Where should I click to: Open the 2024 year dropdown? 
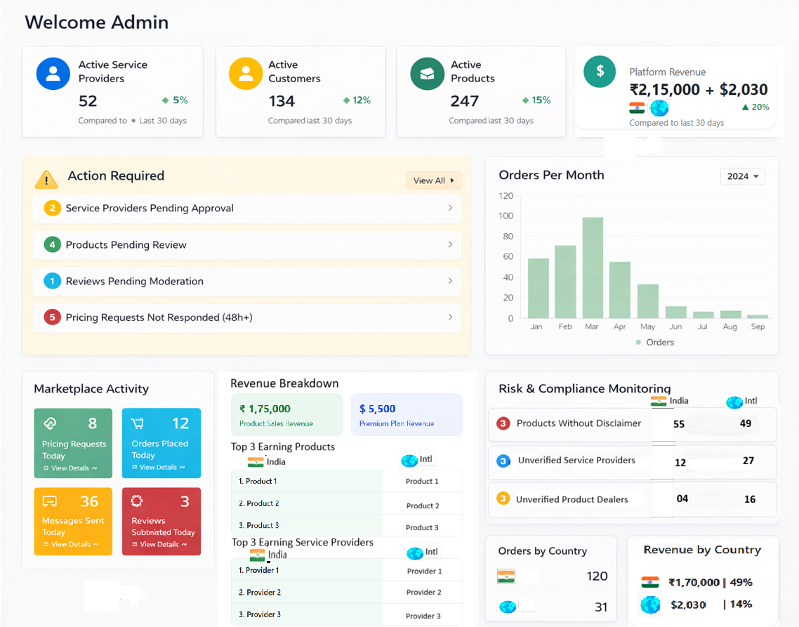742,176
